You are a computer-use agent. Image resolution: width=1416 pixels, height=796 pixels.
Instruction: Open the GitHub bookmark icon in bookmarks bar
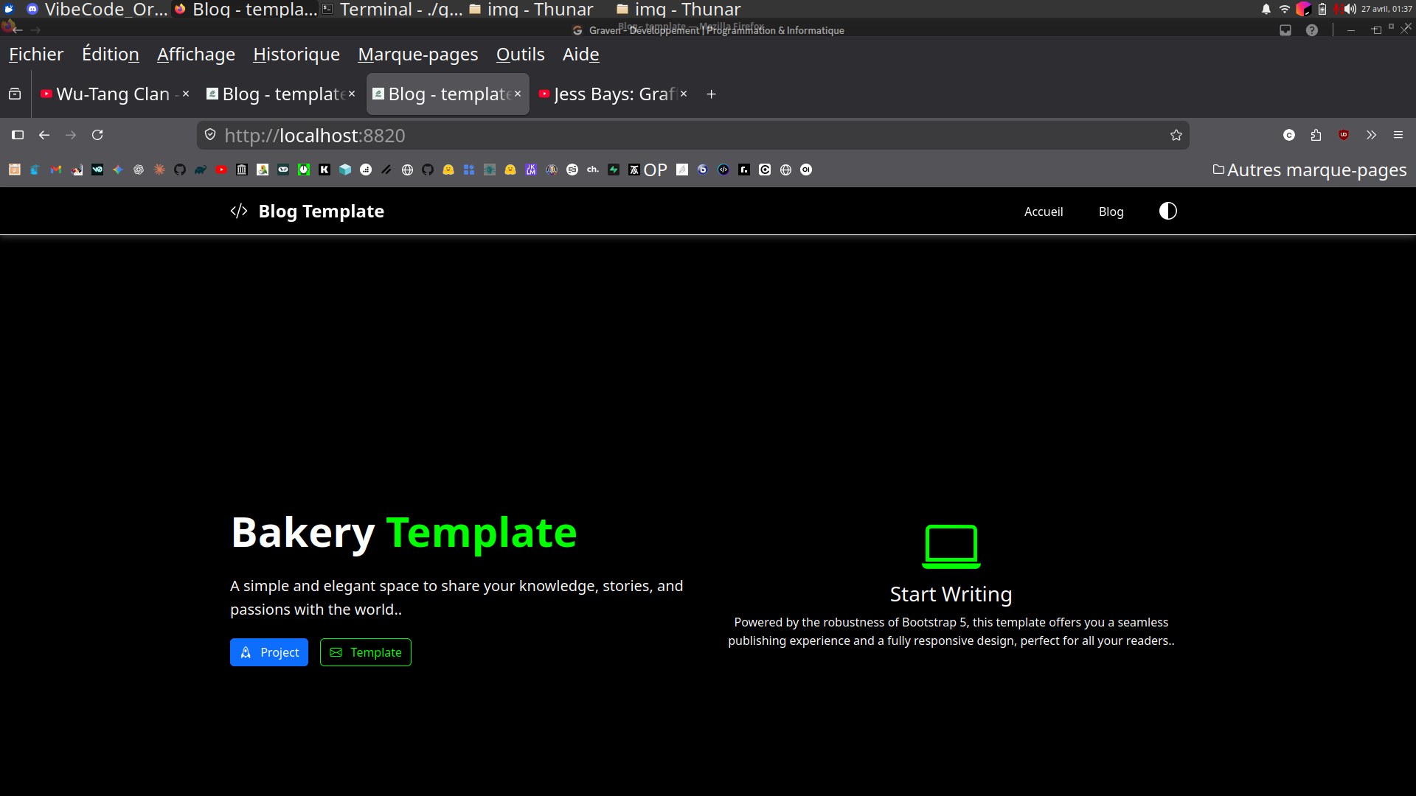click(x=180, y=170)
